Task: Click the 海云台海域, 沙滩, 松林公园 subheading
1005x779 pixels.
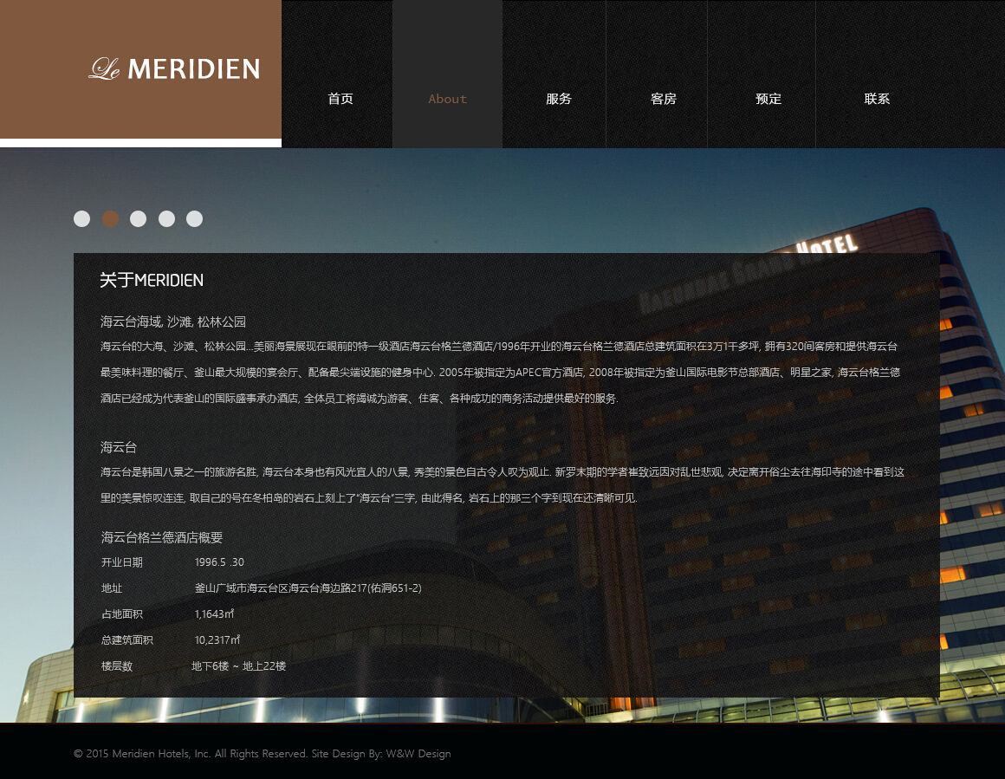Action: (x=173, y=321)
